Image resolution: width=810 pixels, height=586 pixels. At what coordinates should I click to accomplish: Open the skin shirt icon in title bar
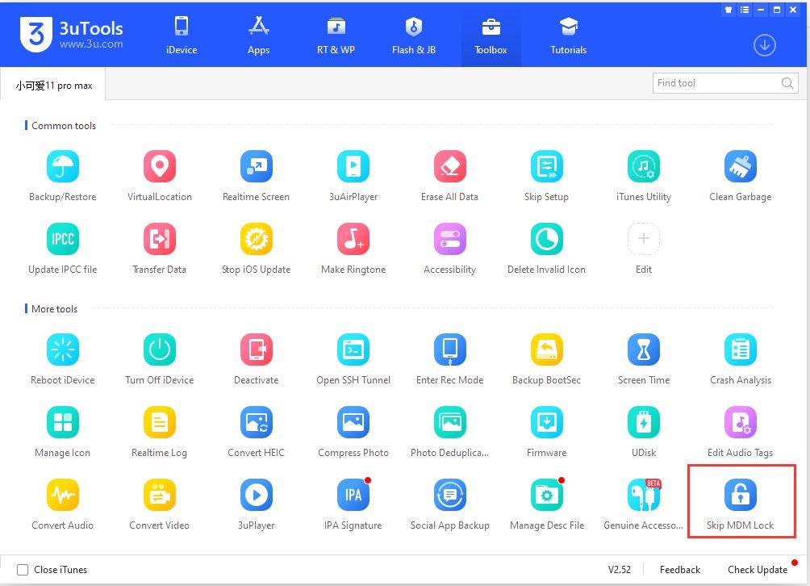point(729,10)
